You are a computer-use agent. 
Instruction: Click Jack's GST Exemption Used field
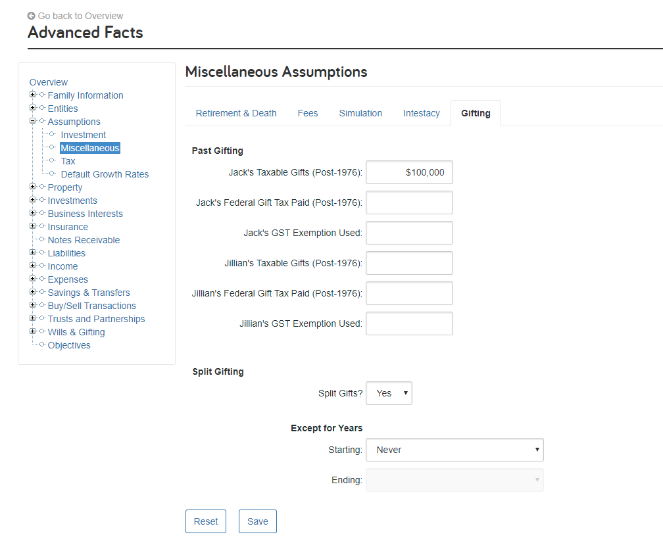tap(409, 233)
